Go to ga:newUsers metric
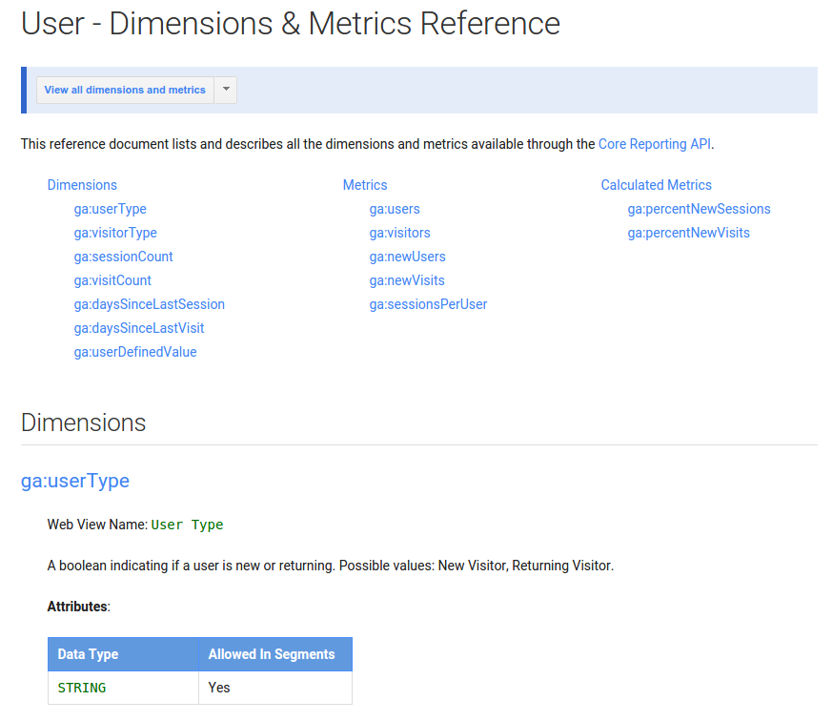The image size is (832, 721). (407, 257)
